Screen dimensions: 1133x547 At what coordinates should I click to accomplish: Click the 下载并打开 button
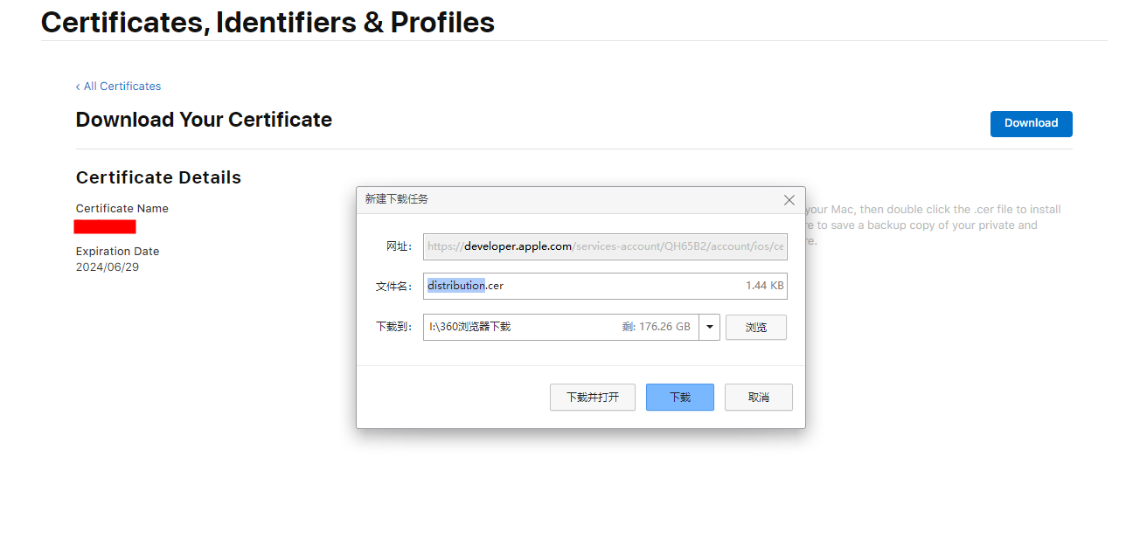pyautogui.click(x=593, y=397)
